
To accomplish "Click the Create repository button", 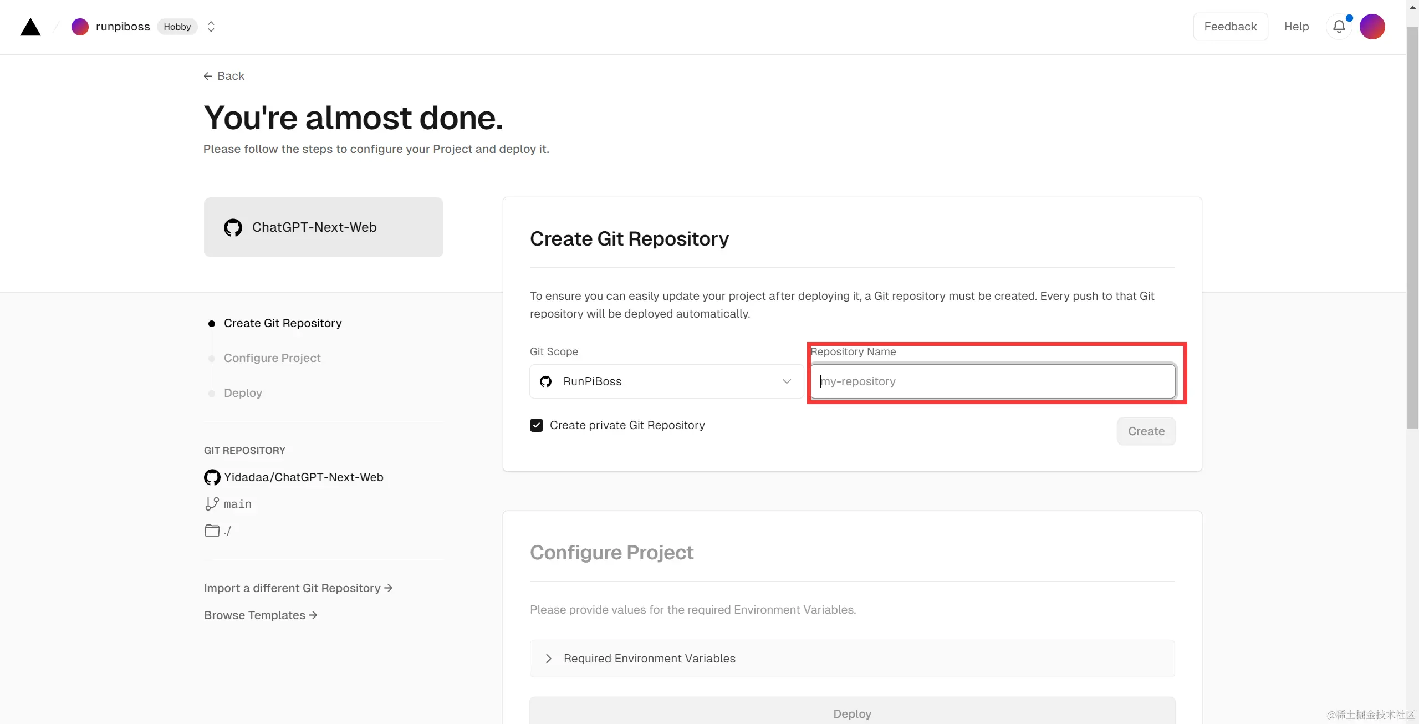I will point(1146,431).
